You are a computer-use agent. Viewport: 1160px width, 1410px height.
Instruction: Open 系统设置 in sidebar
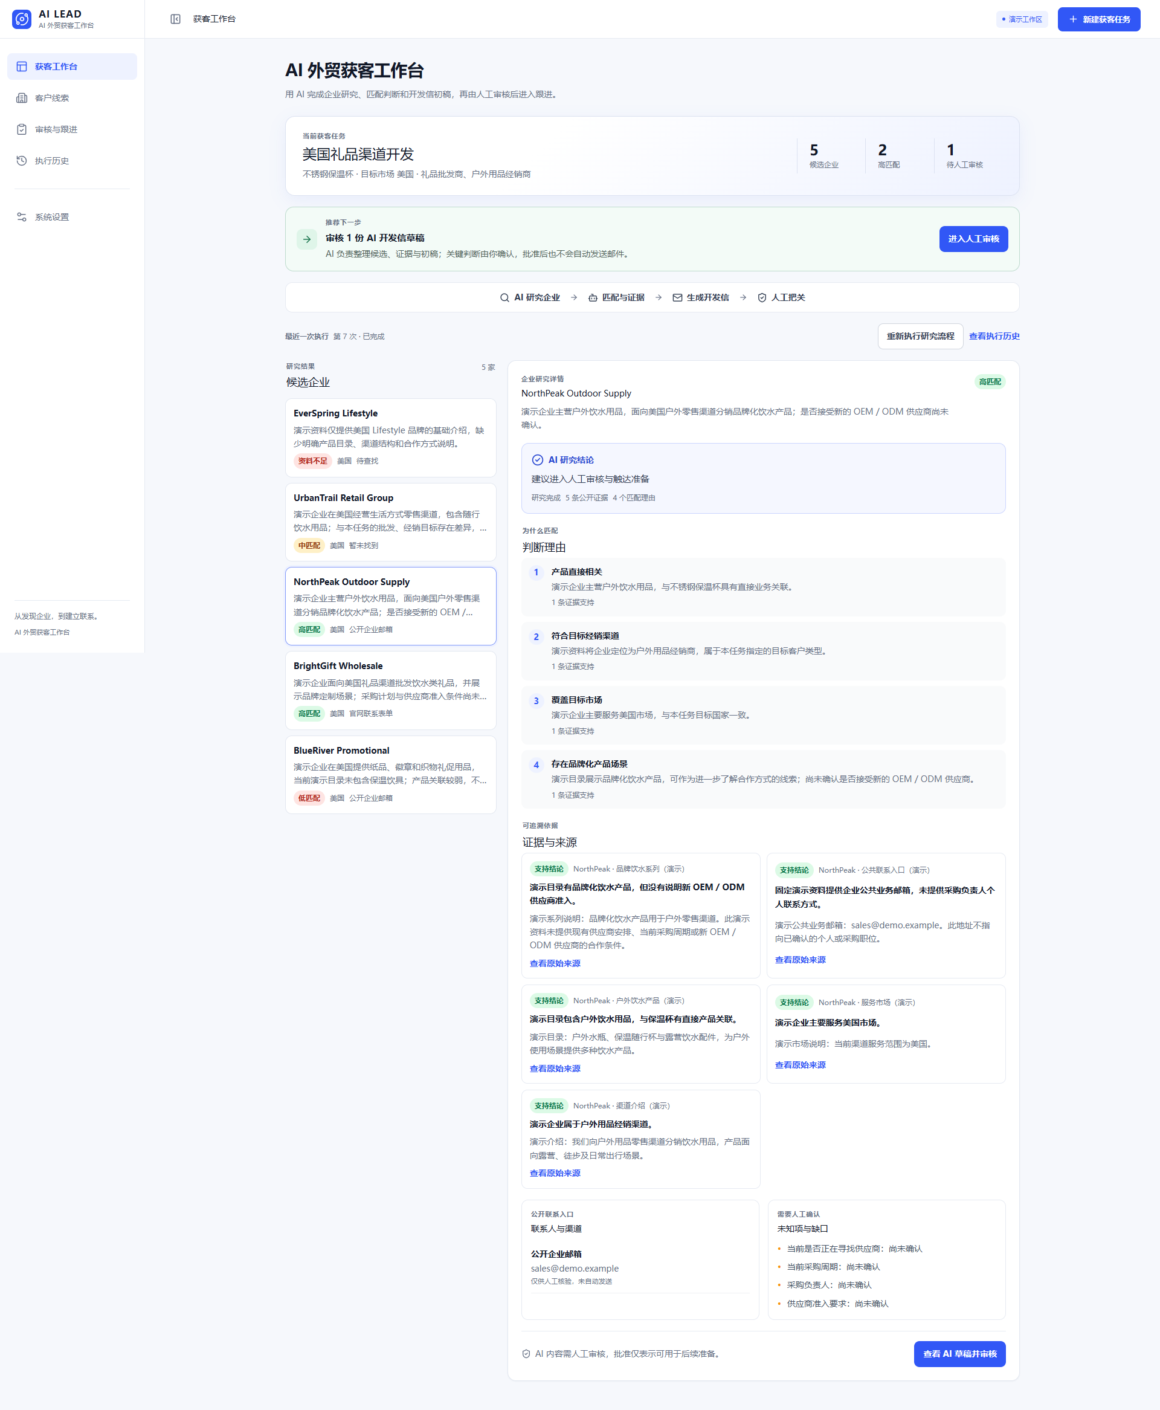72,217
